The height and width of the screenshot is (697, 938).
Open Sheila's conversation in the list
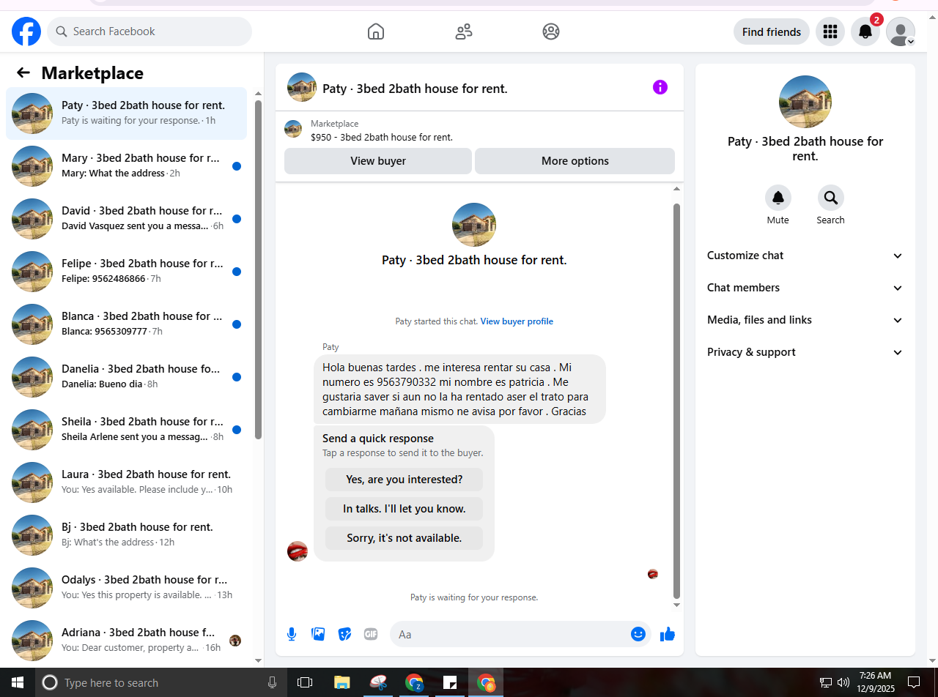click(x=126, y=430)
